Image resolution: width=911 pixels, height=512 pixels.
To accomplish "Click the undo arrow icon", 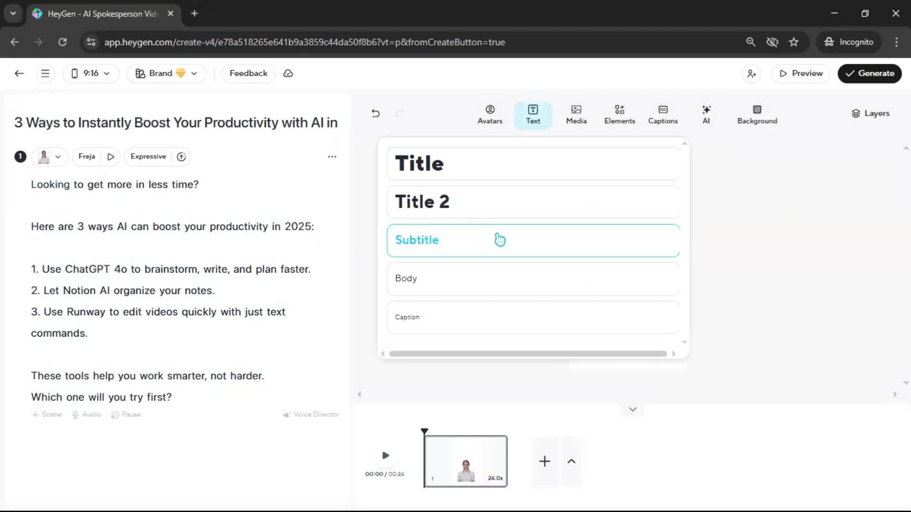I will coord(375,113).
